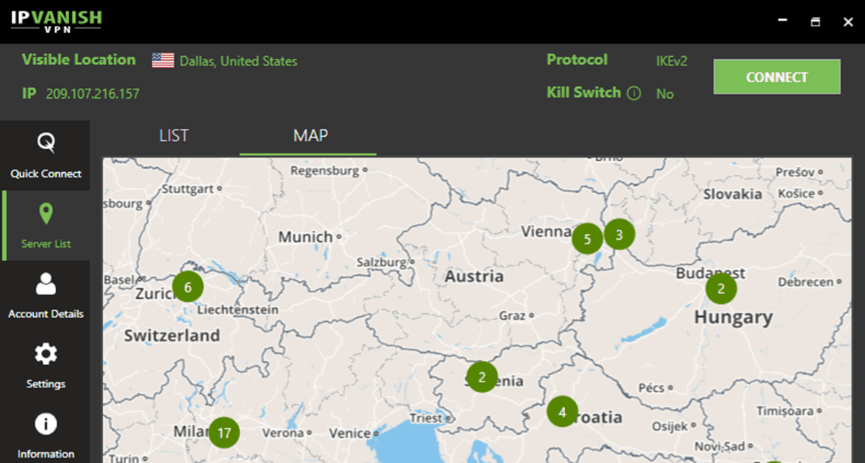Click the Switzerland label on the map
This screenshot has height=463, width=865.
[x=172, y=336]
